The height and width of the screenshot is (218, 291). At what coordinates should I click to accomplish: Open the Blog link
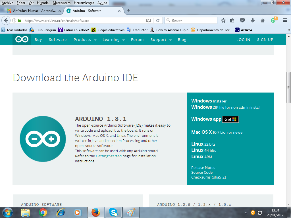tap(182, 40)
